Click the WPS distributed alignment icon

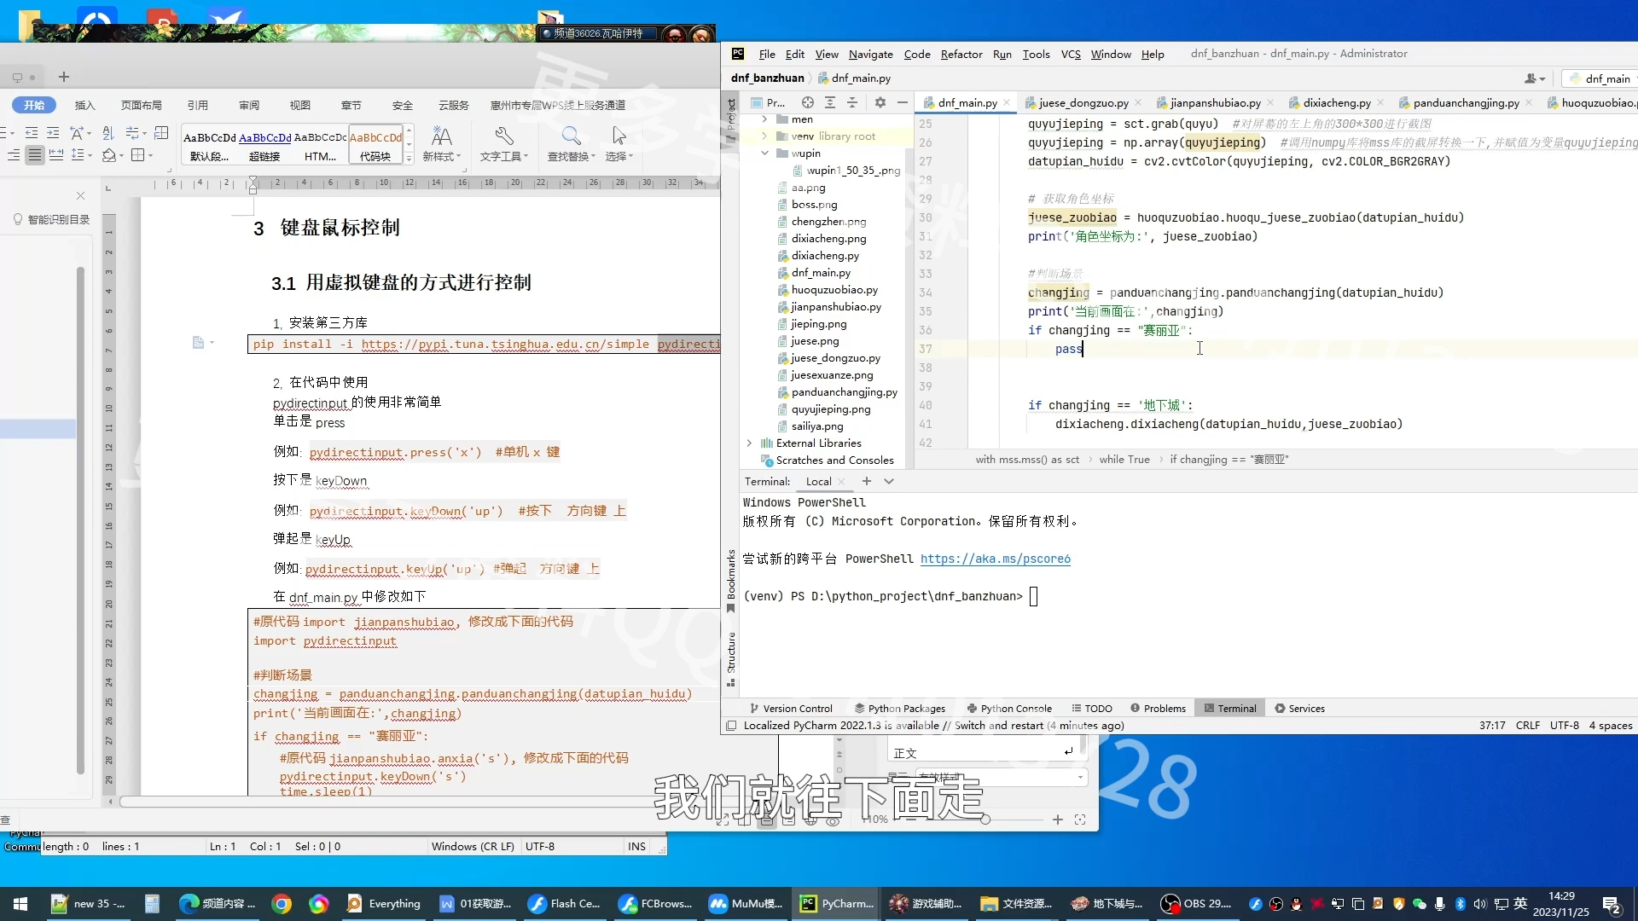56,155
